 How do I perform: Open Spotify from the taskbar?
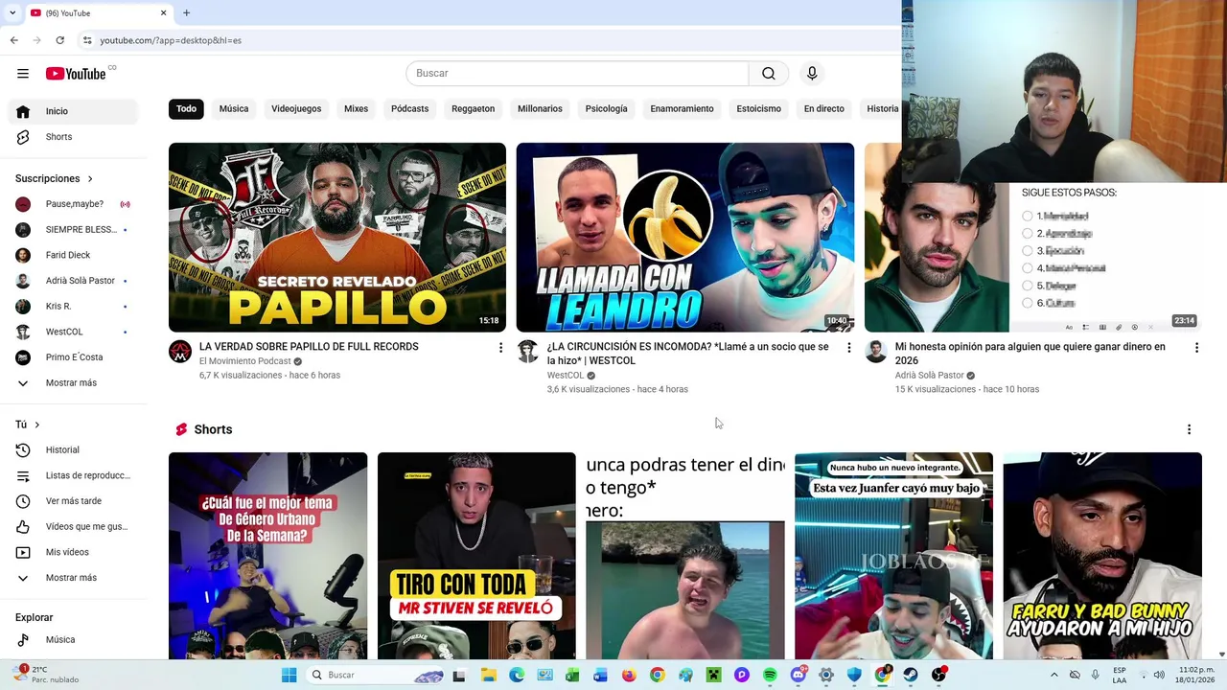770,675
